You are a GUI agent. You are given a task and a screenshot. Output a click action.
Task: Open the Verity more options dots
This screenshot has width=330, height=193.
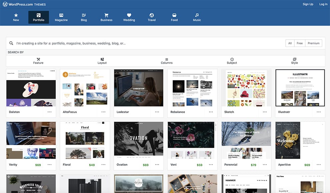pos(49,165)
